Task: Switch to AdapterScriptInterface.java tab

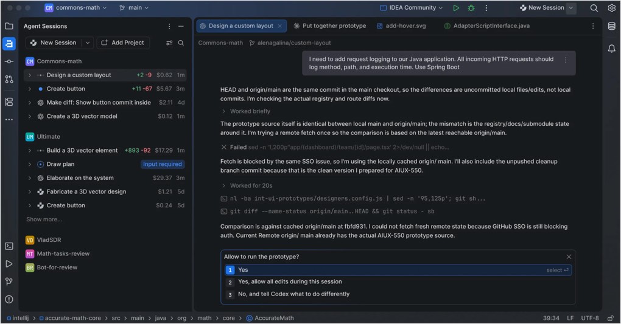Action: [x=486, y=26]
